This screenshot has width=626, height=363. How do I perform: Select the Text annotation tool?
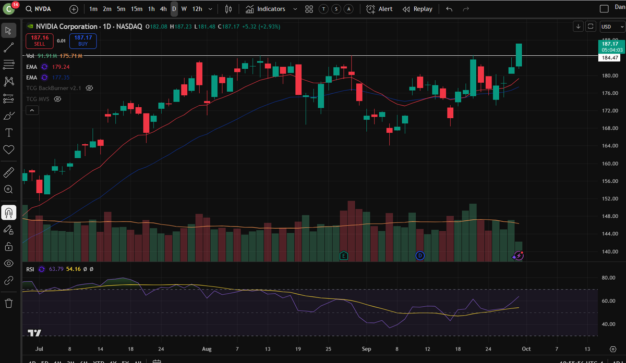coord(8,132)
